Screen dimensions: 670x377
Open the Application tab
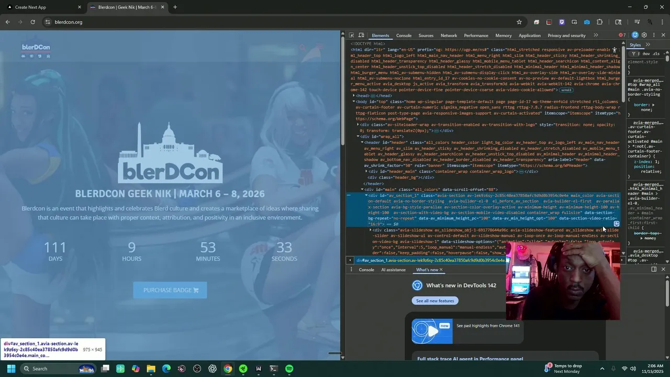click(x=529, y=36)
